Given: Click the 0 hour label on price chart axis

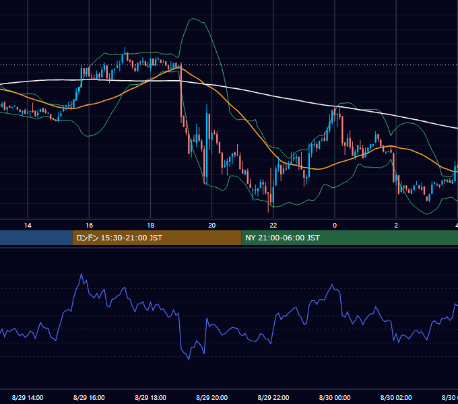Looking at the screenshot, I should click(335, 226).
